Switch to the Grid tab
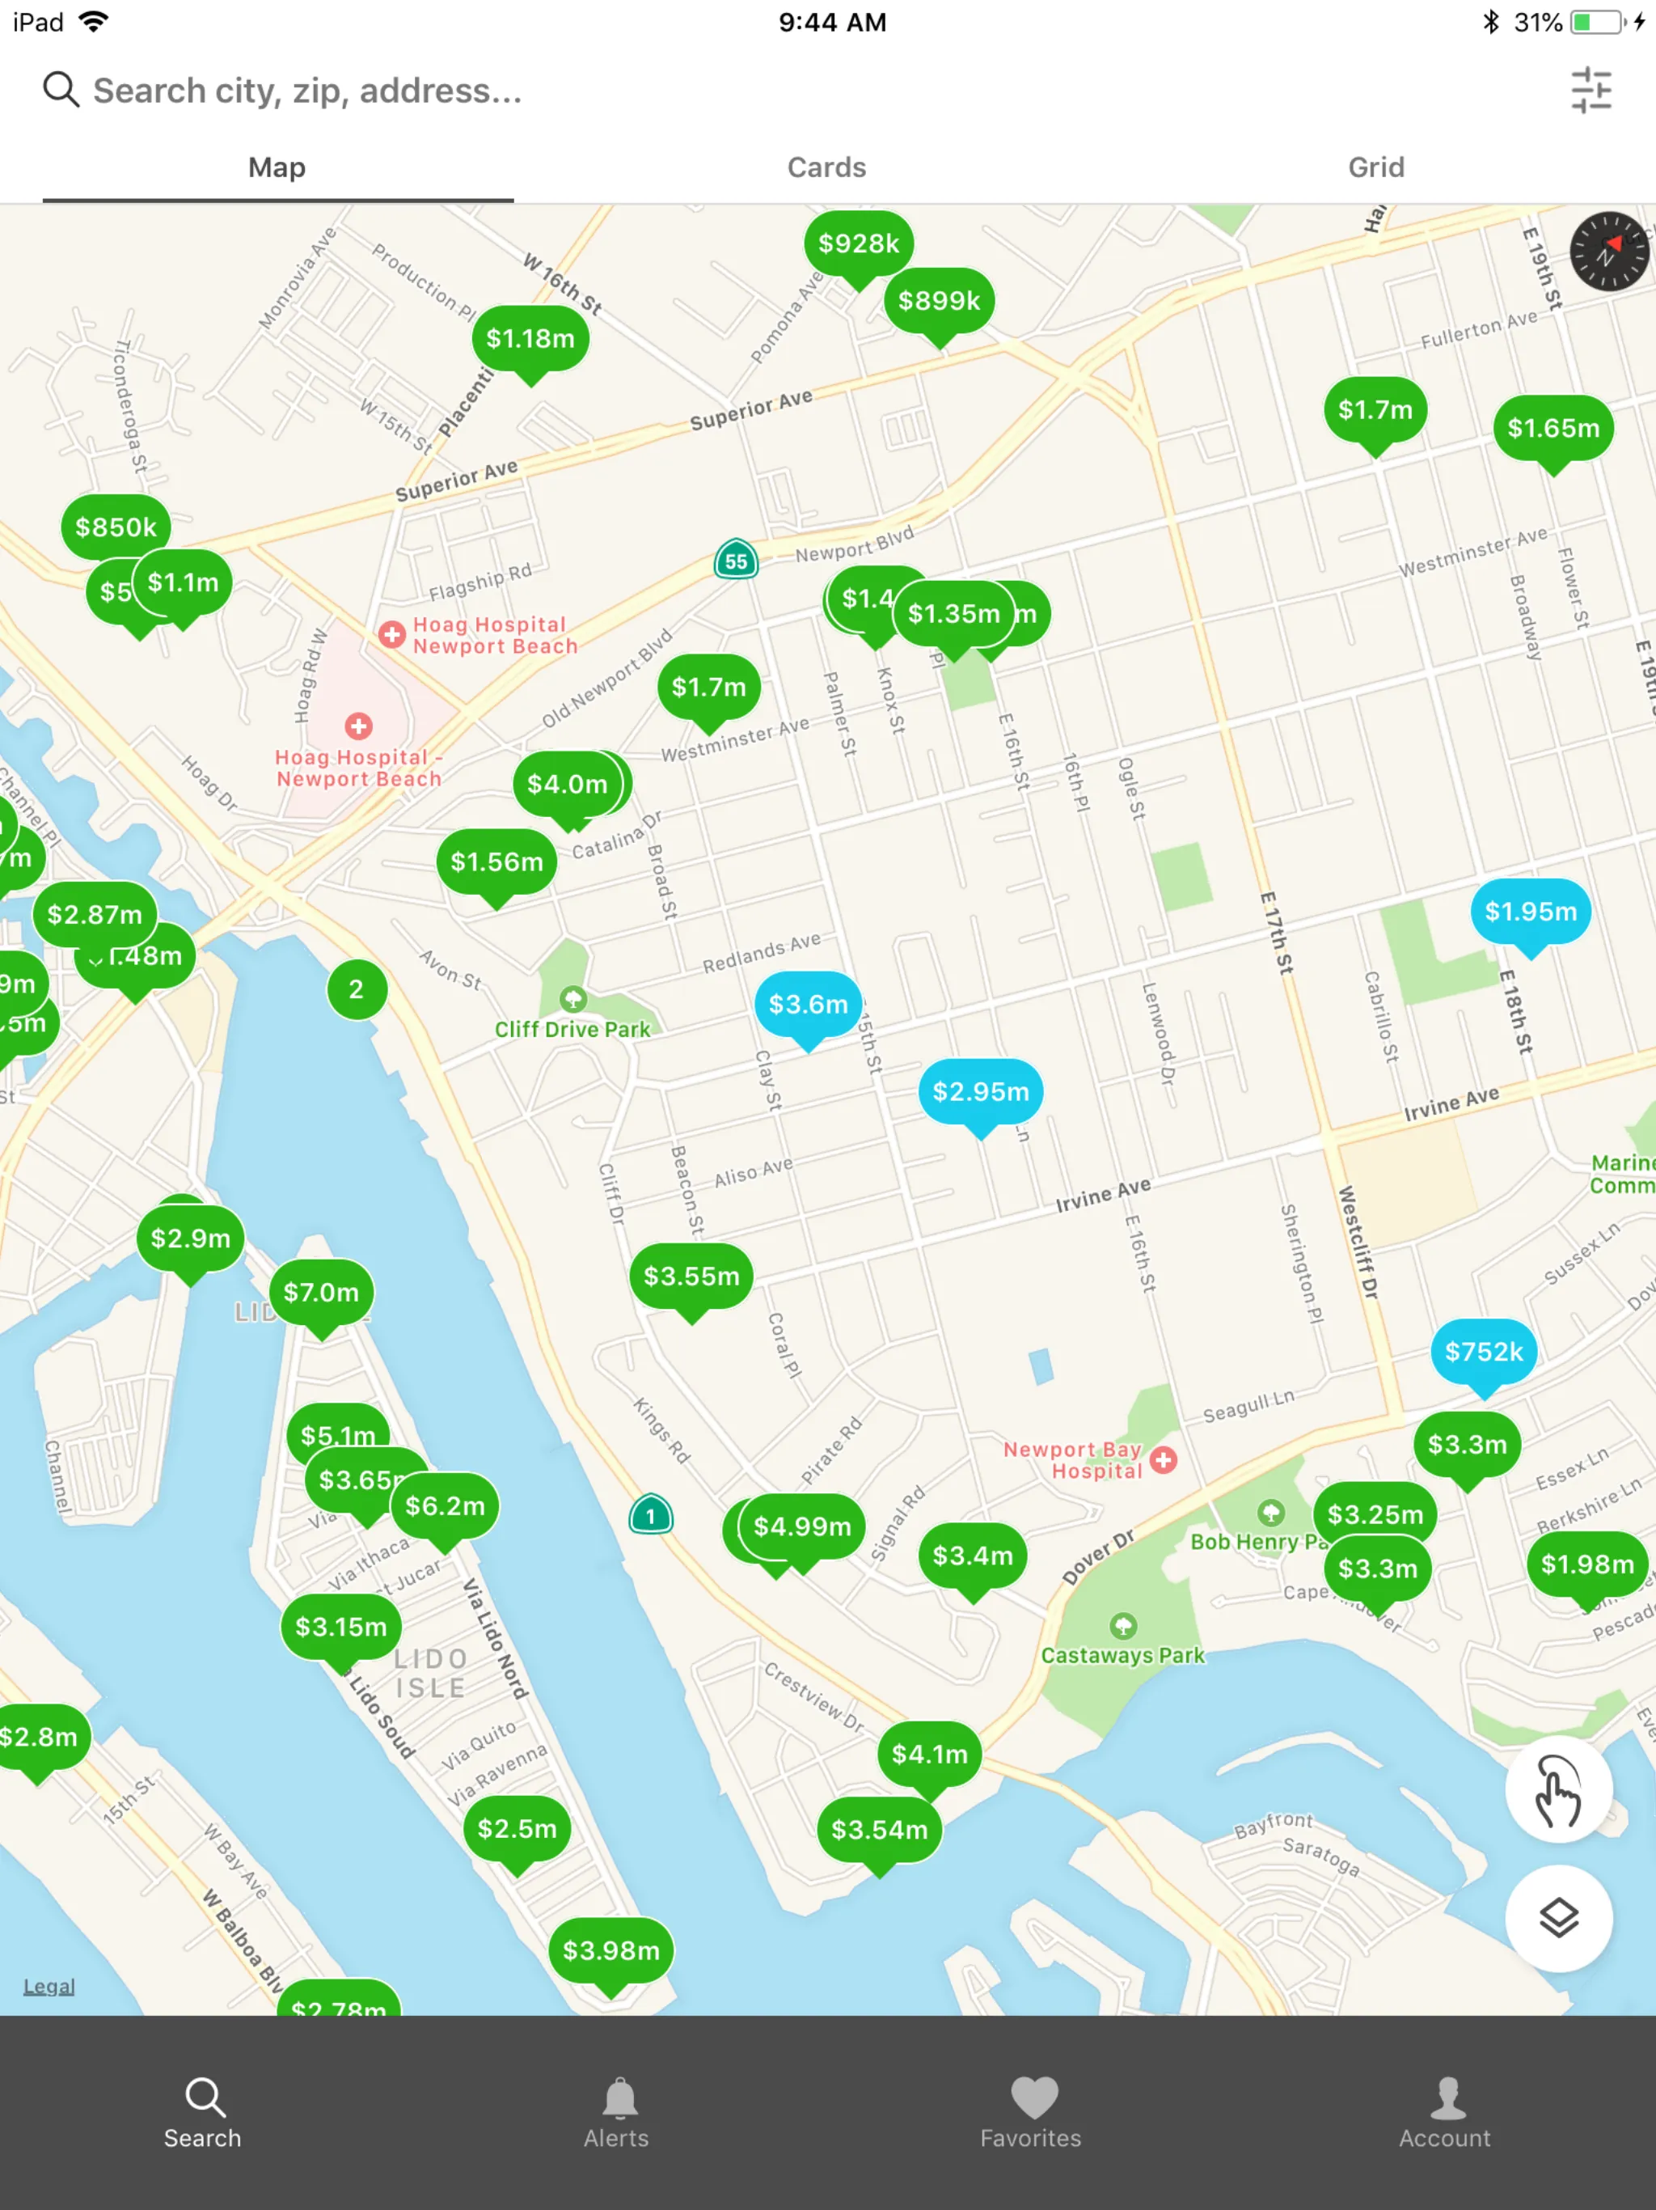The height and width of the screenshot is (2210, 1656). [1376, 167]
